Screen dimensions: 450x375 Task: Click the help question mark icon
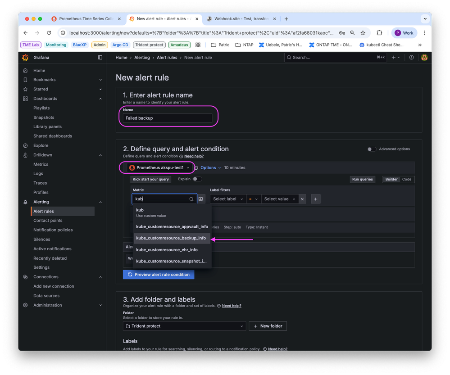(411, 58)
